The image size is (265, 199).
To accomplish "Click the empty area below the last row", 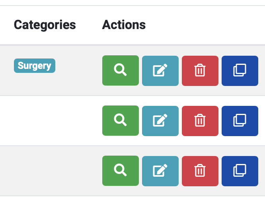I will [x=132, y=198].
